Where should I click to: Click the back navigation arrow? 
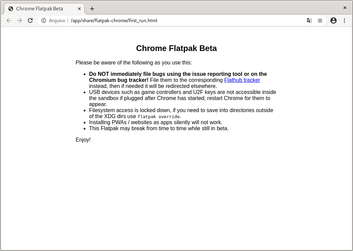pos(9,20)
